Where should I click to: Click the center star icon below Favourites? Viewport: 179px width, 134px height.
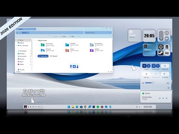pyautogui.click(x=74, y=67)
